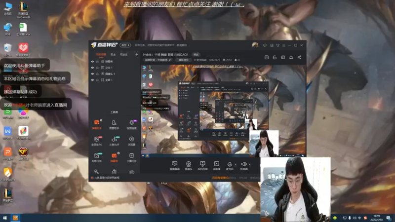This screenshot has height=222, width=395.
Task: Lock the 弹幕秀 source layer
Action: click(x=97, y=61)
